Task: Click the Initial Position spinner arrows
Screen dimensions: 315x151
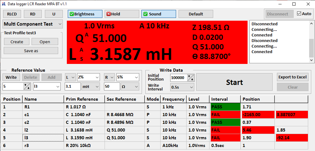Action: 191,78
